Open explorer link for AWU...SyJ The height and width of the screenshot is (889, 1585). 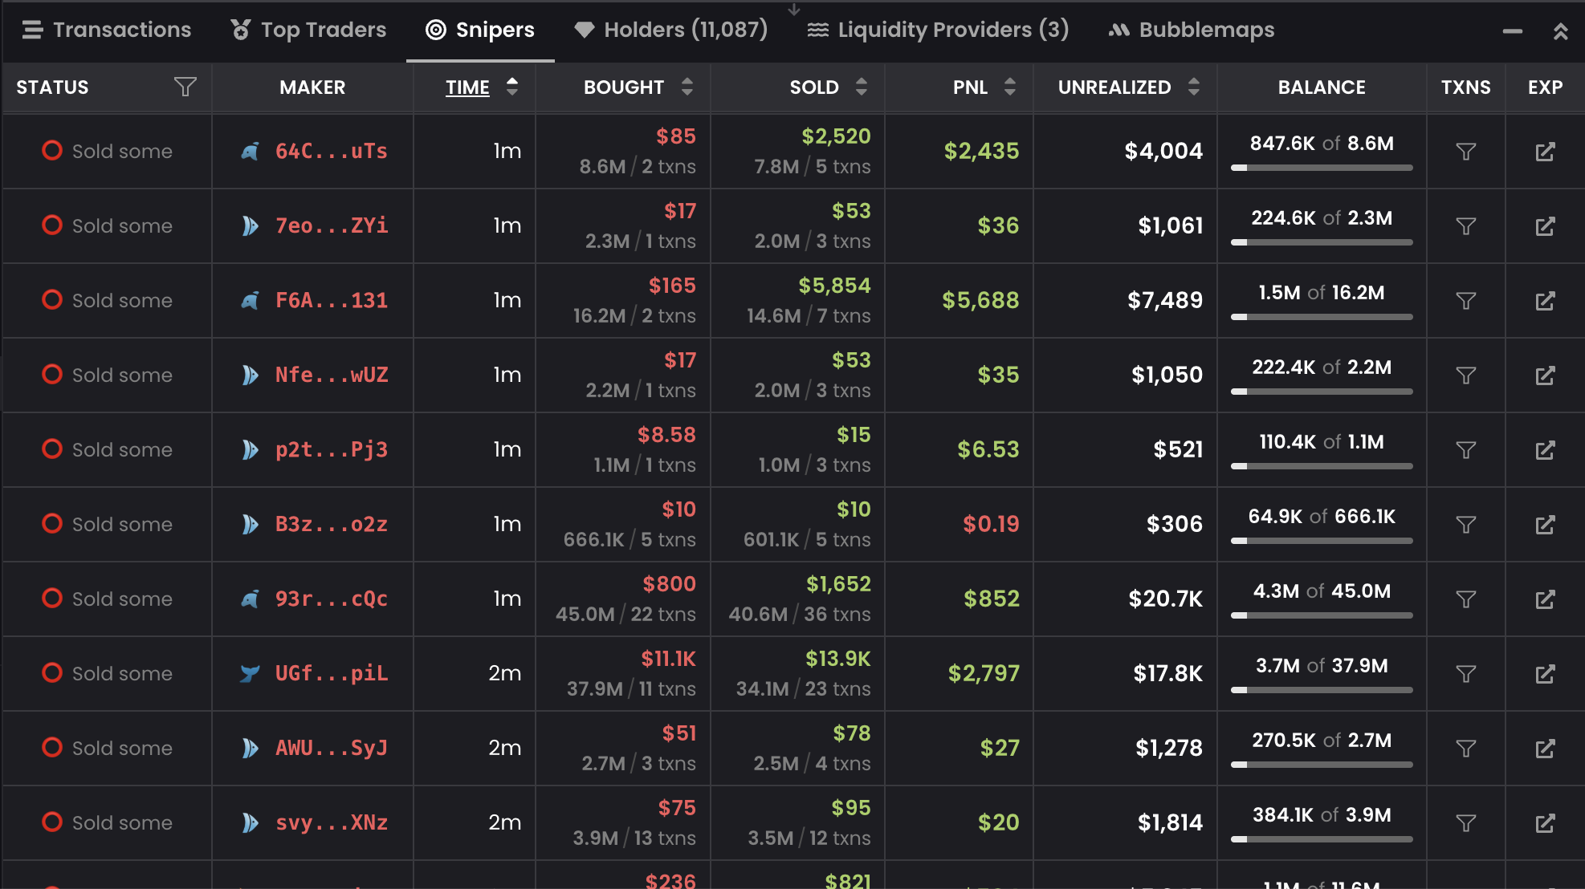(1545, 749)
